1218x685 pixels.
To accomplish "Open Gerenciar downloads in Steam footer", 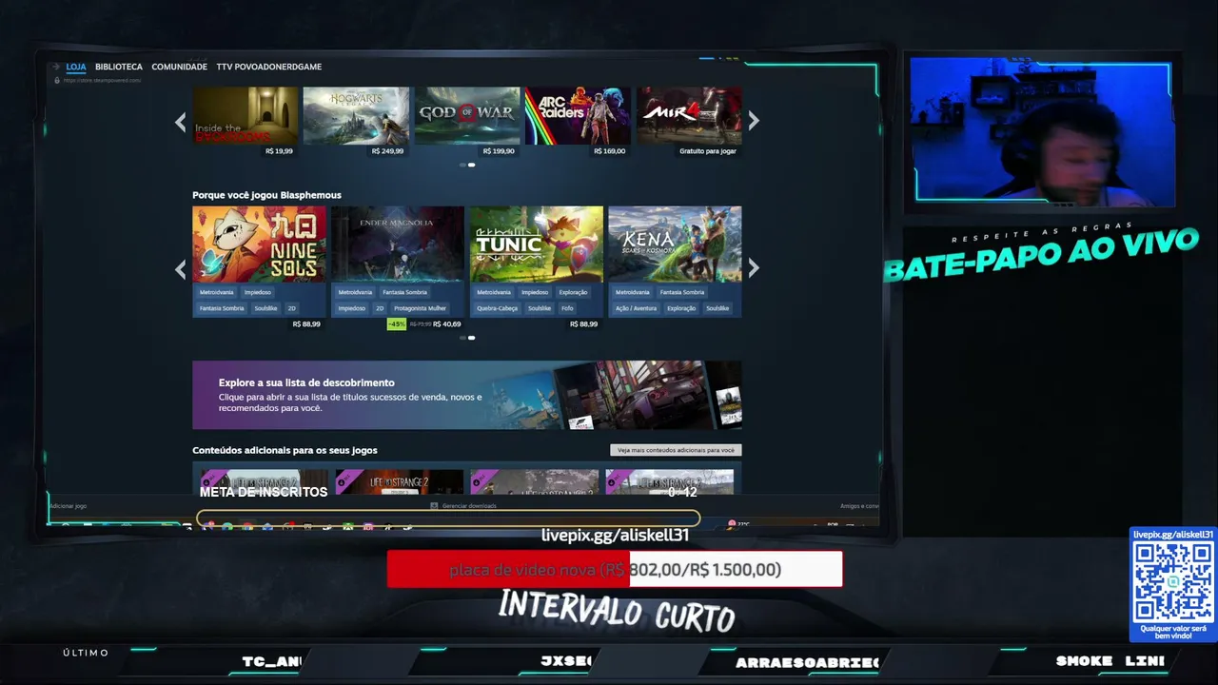I will click(463, 506).
